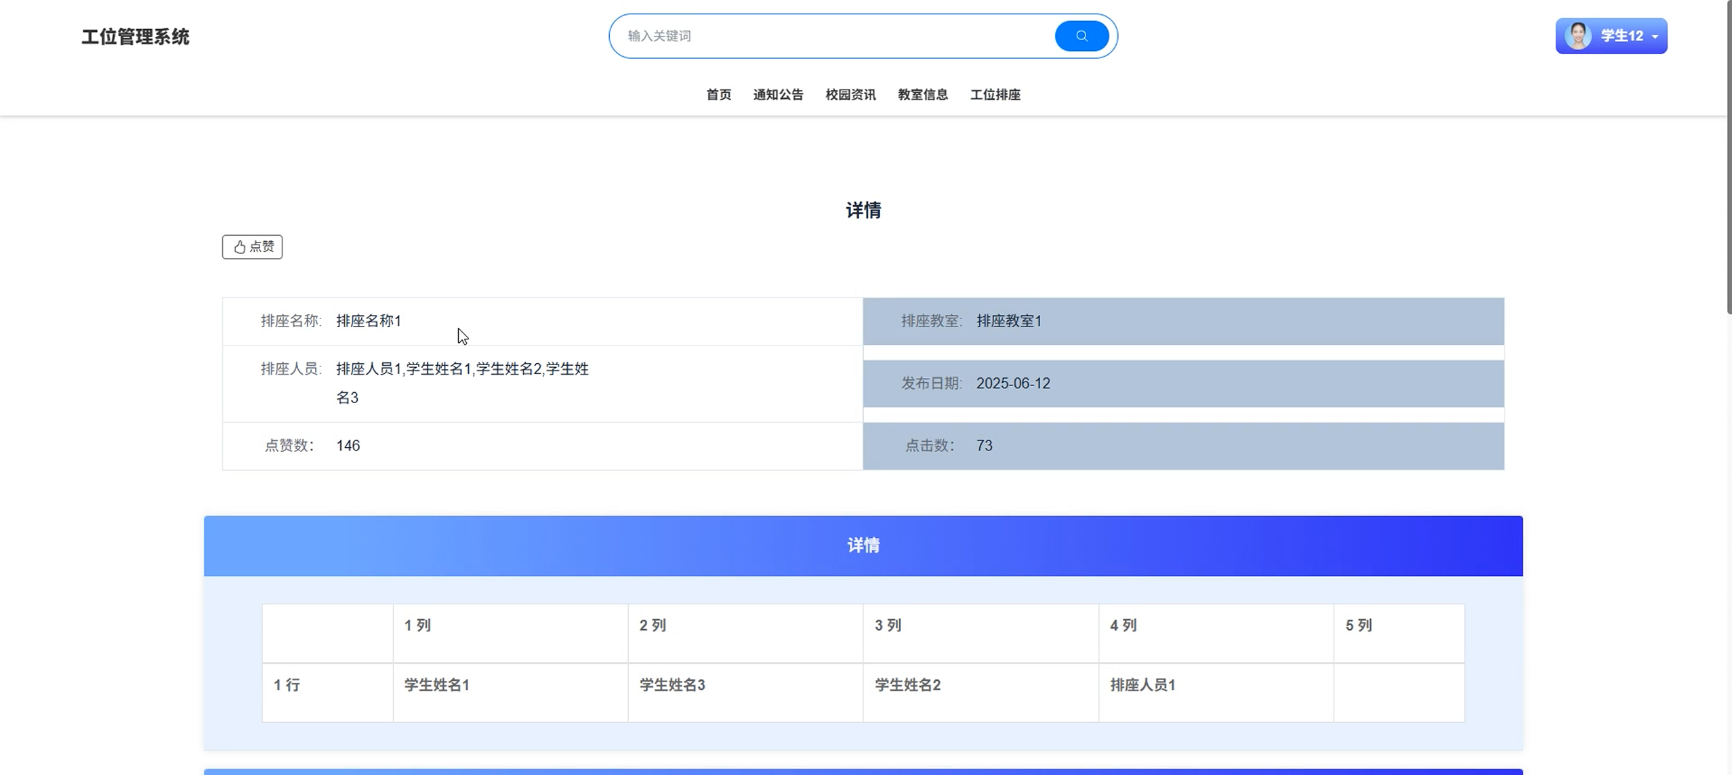Click the magnifier search icon button
Viewport: 1732px width, 775px height.
[1081, 36]
